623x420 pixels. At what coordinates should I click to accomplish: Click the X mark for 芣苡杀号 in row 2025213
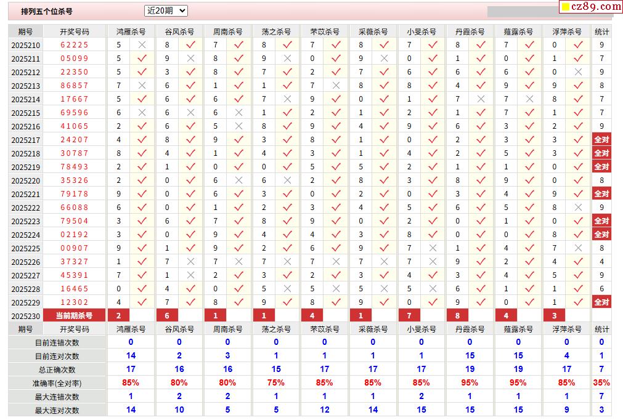336,86
